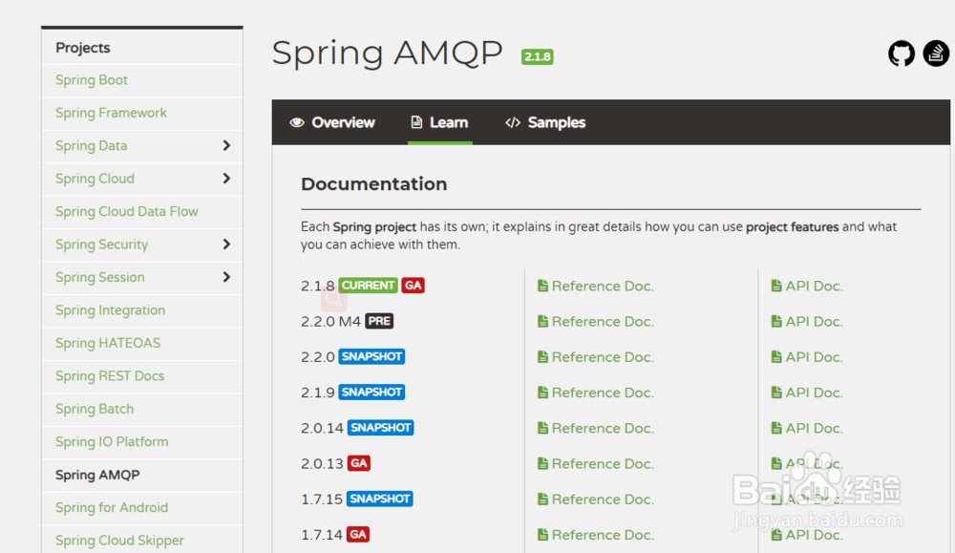Screen dimensions: 955x553
Task: Click the Documentation section heading
Action: pos(374,184)
